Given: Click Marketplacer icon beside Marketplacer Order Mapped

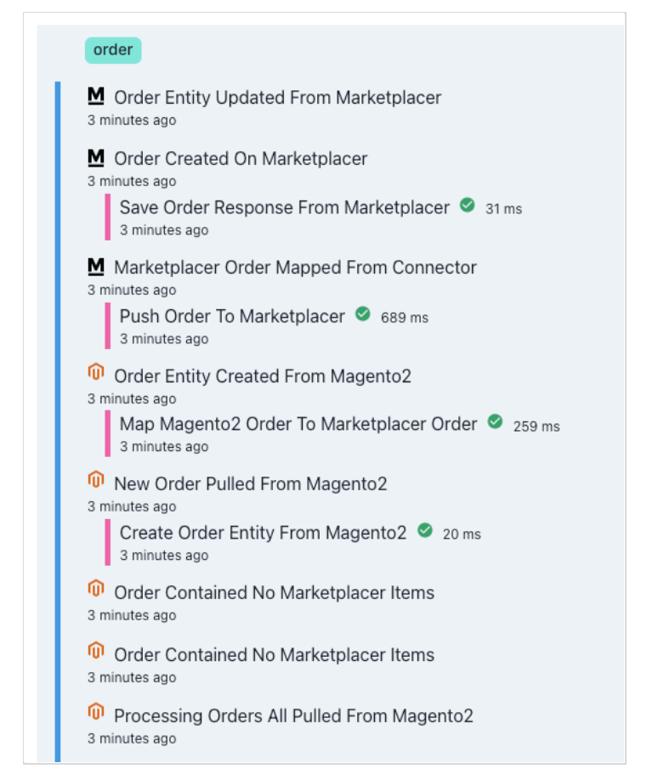Looking at the screenshot, I should pos(96,267).
